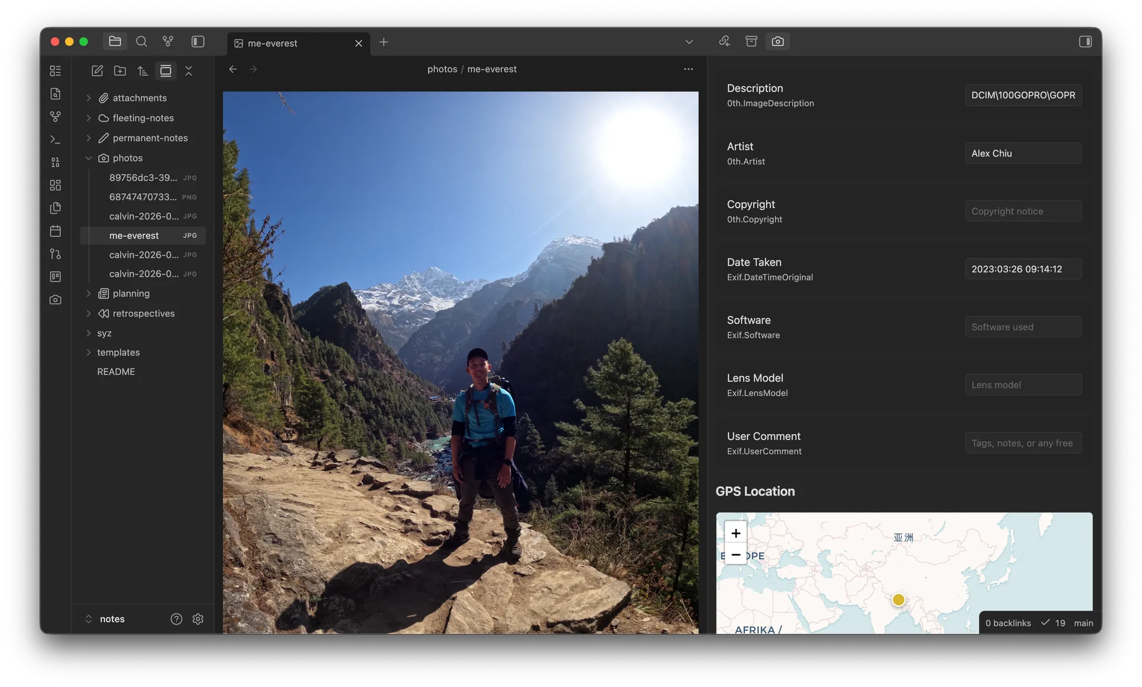Open the tab list dropdown chevron

pyautogui.click(x=689, y=42)
